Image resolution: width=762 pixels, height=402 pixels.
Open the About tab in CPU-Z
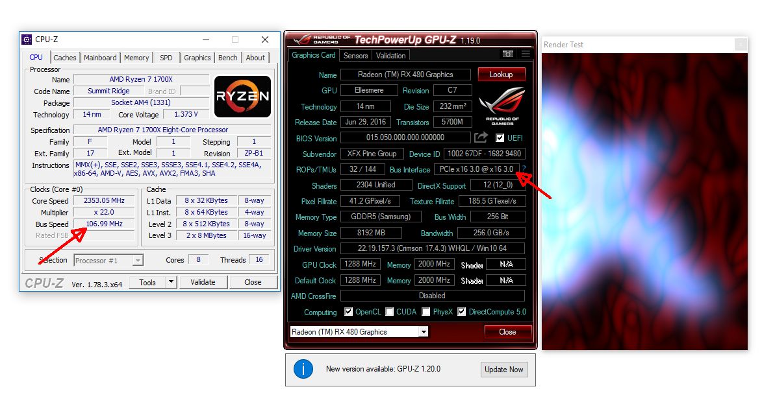255,58
